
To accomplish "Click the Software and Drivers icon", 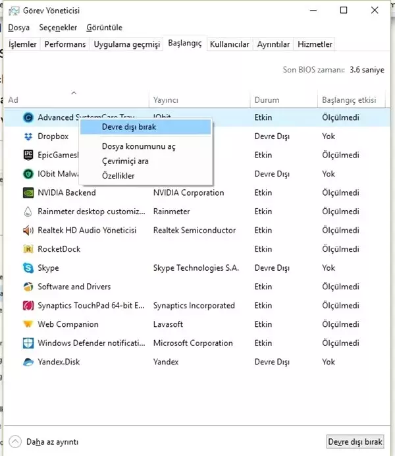I will coord(28,287).
